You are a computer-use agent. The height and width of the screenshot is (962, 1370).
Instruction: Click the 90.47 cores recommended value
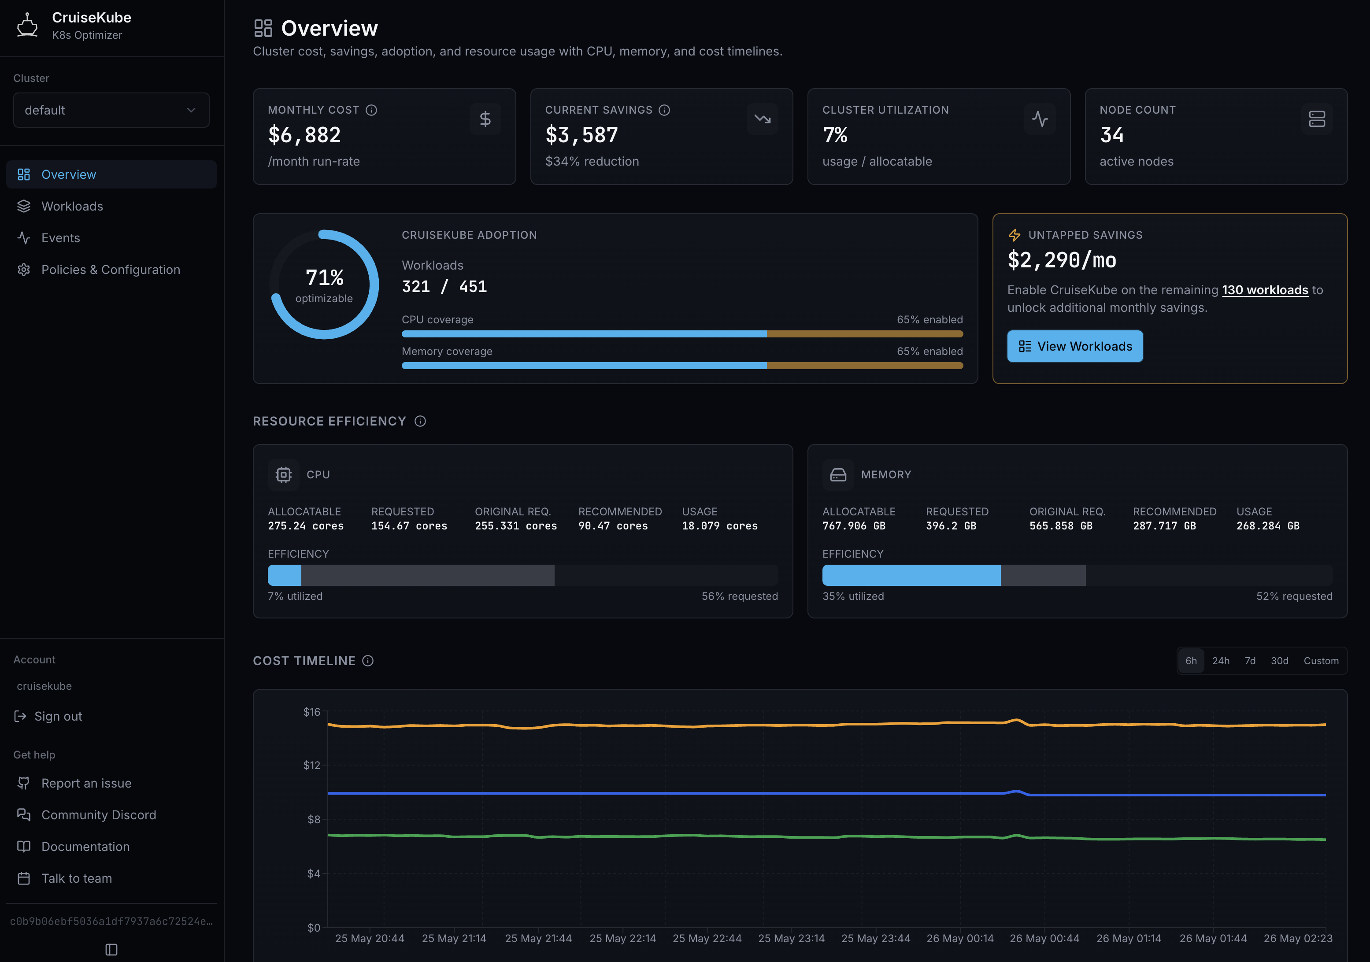[x=613, y=526]
